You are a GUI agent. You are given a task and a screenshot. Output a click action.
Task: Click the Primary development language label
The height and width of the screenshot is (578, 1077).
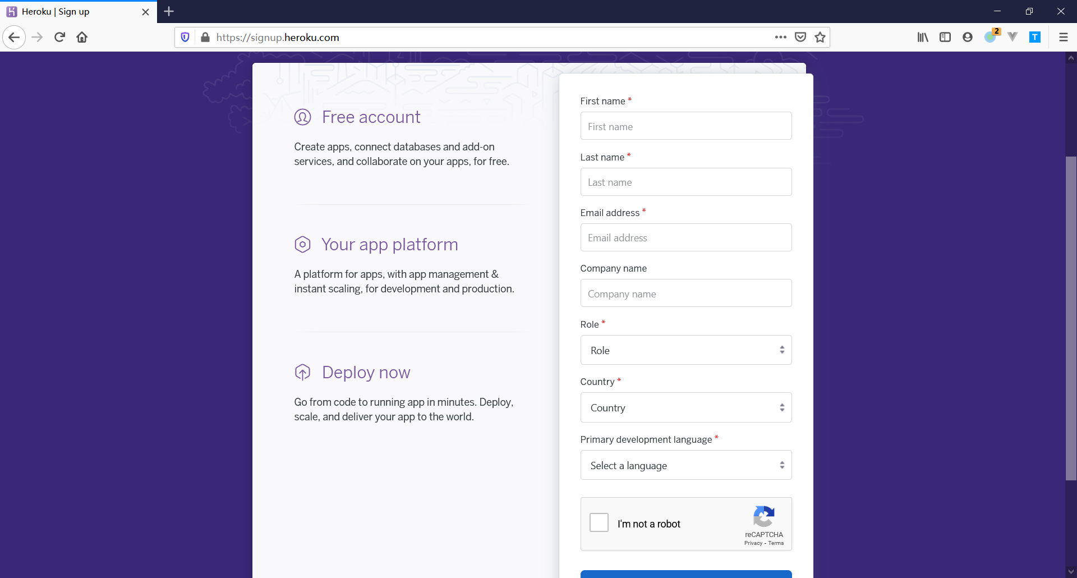(646, 439)
